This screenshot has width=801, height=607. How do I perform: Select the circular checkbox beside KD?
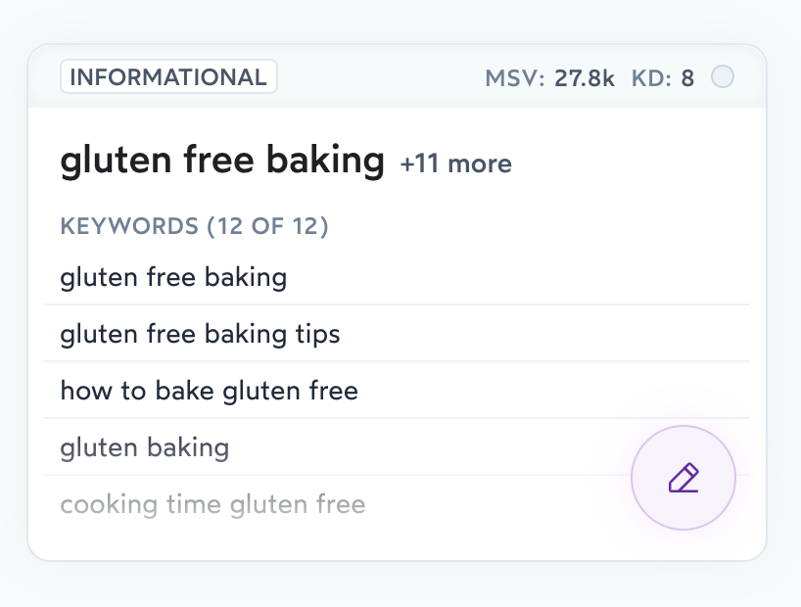pyautogui.click(x=722, y=76)
